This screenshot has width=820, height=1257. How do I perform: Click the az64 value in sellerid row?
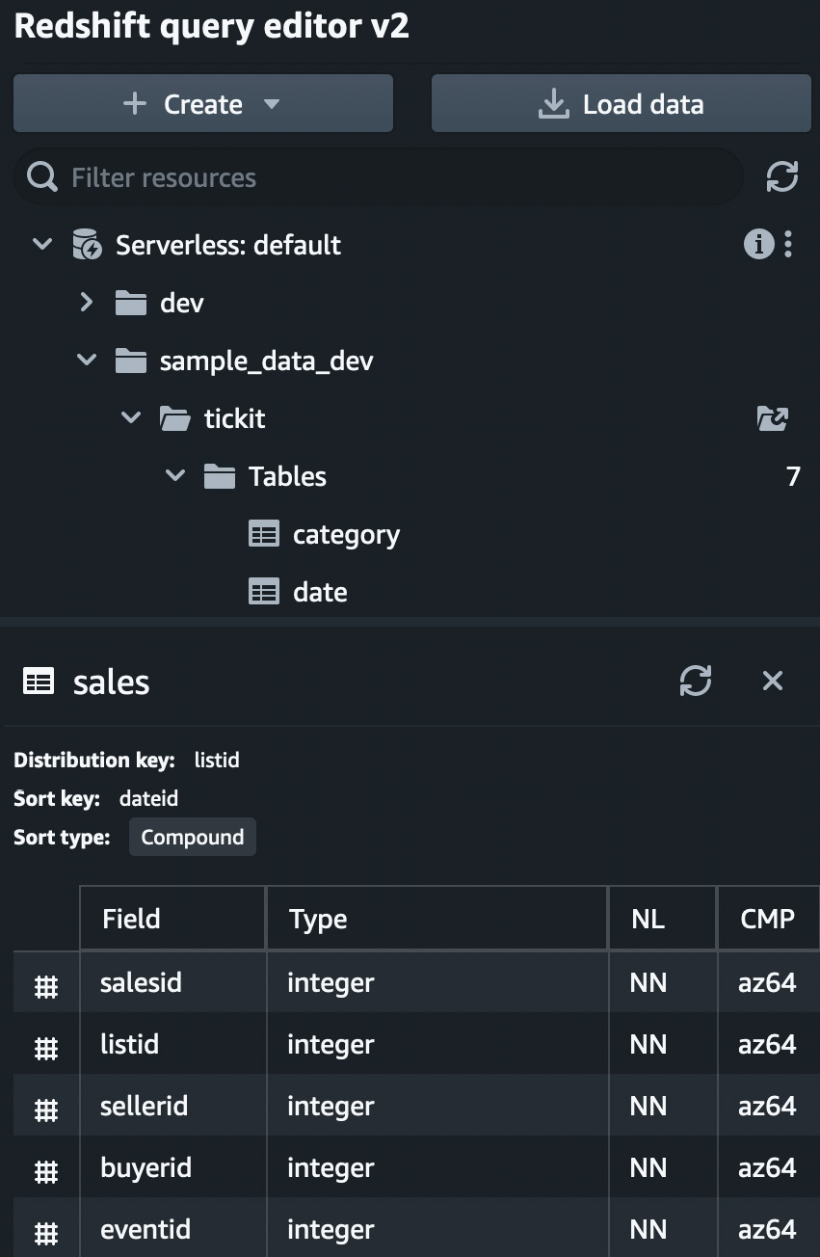tap(767, 1106)
